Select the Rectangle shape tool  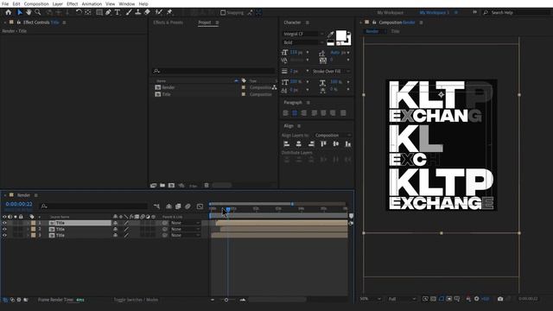[99, 12]
